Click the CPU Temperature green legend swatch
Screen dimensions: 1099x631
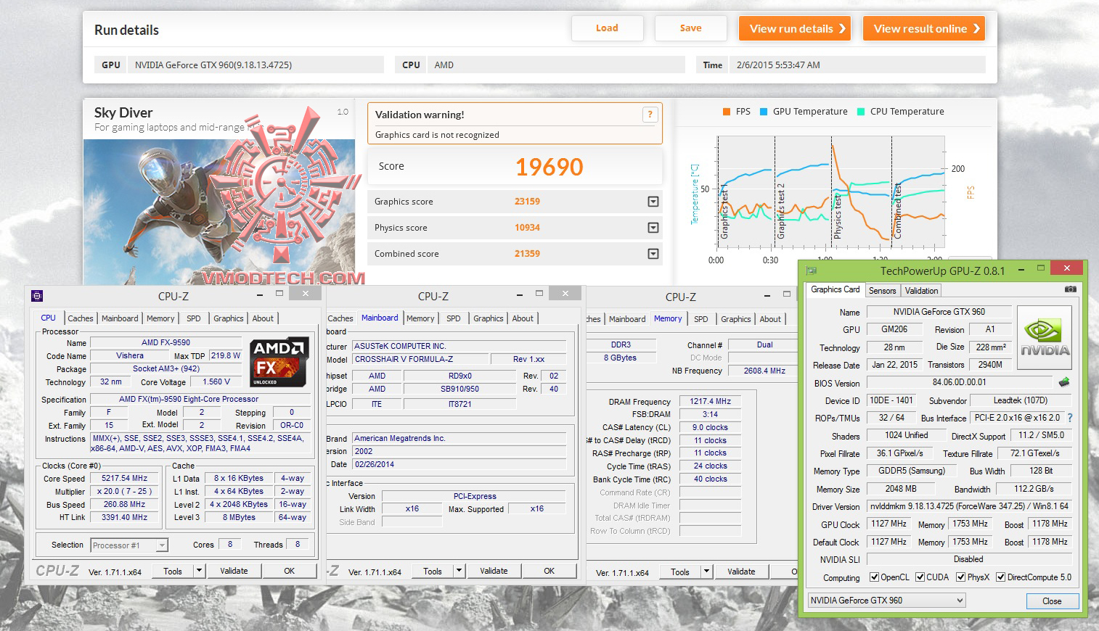point(861,112)
